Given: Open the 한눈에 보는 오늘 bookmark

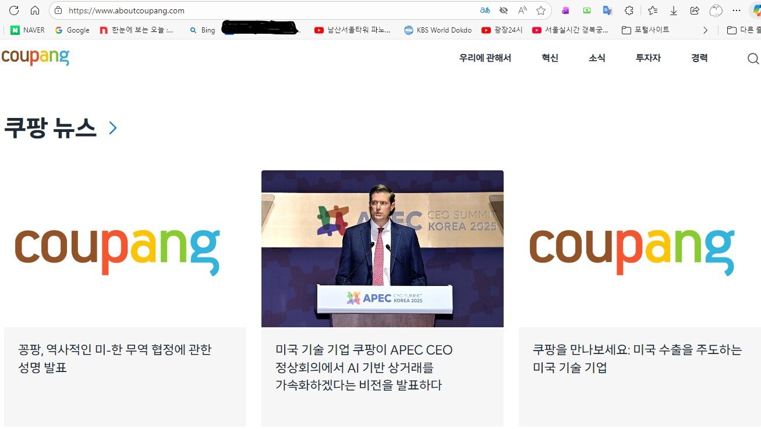Looking at the screenshot, I should pyautogui.click(x=137, y=30).
